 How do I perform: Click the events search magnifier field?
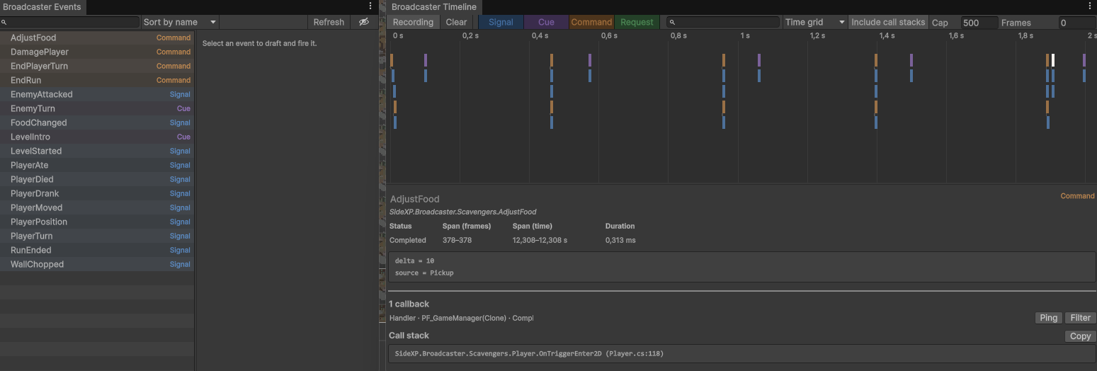click(x=70, y=23)
